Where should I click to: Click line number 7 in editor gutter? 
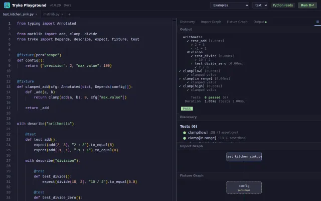tap(10, 55)
